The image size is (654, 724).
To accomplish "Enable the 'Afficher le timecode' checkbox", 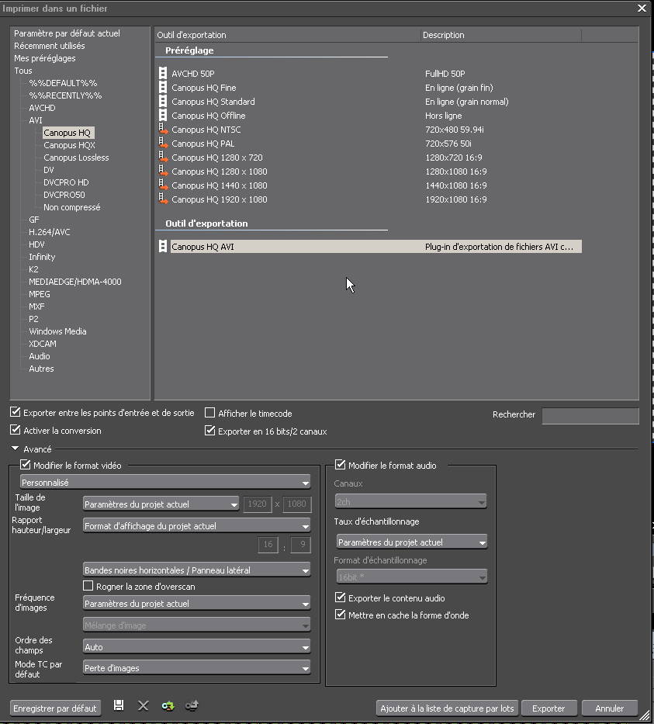I will [210, 413].
